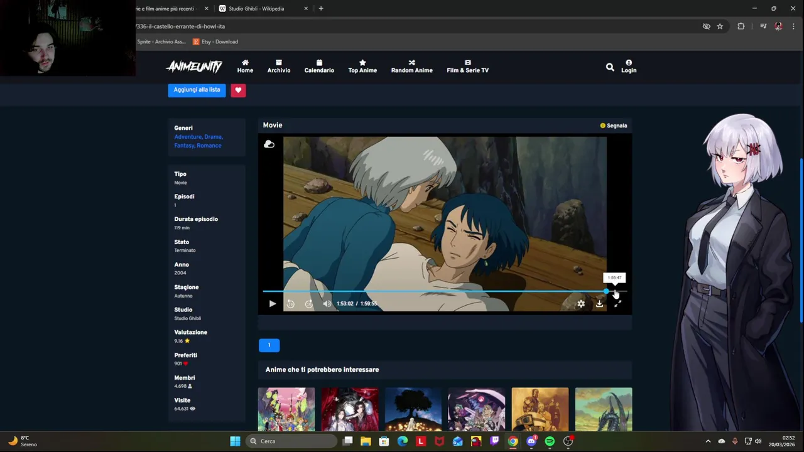Image resolution: width=804 pixels, height=452 pixels.
Task: Open the Chrome extensions puzzle icon
Action: click(x=741, y=26)
